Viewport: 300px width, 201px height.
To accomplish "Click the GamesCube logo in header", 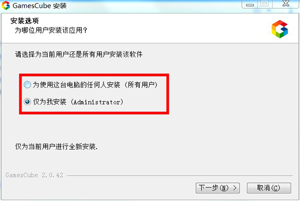I will (x=279, y=29).
